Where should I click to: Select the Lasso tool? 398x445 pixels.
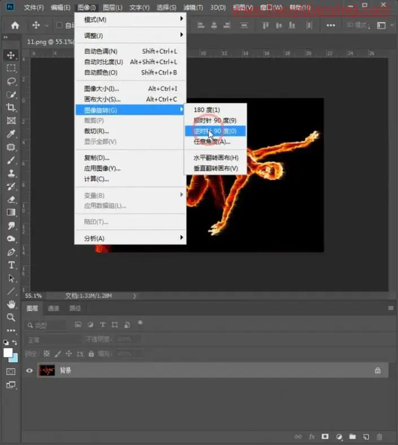tap(11, 81)
